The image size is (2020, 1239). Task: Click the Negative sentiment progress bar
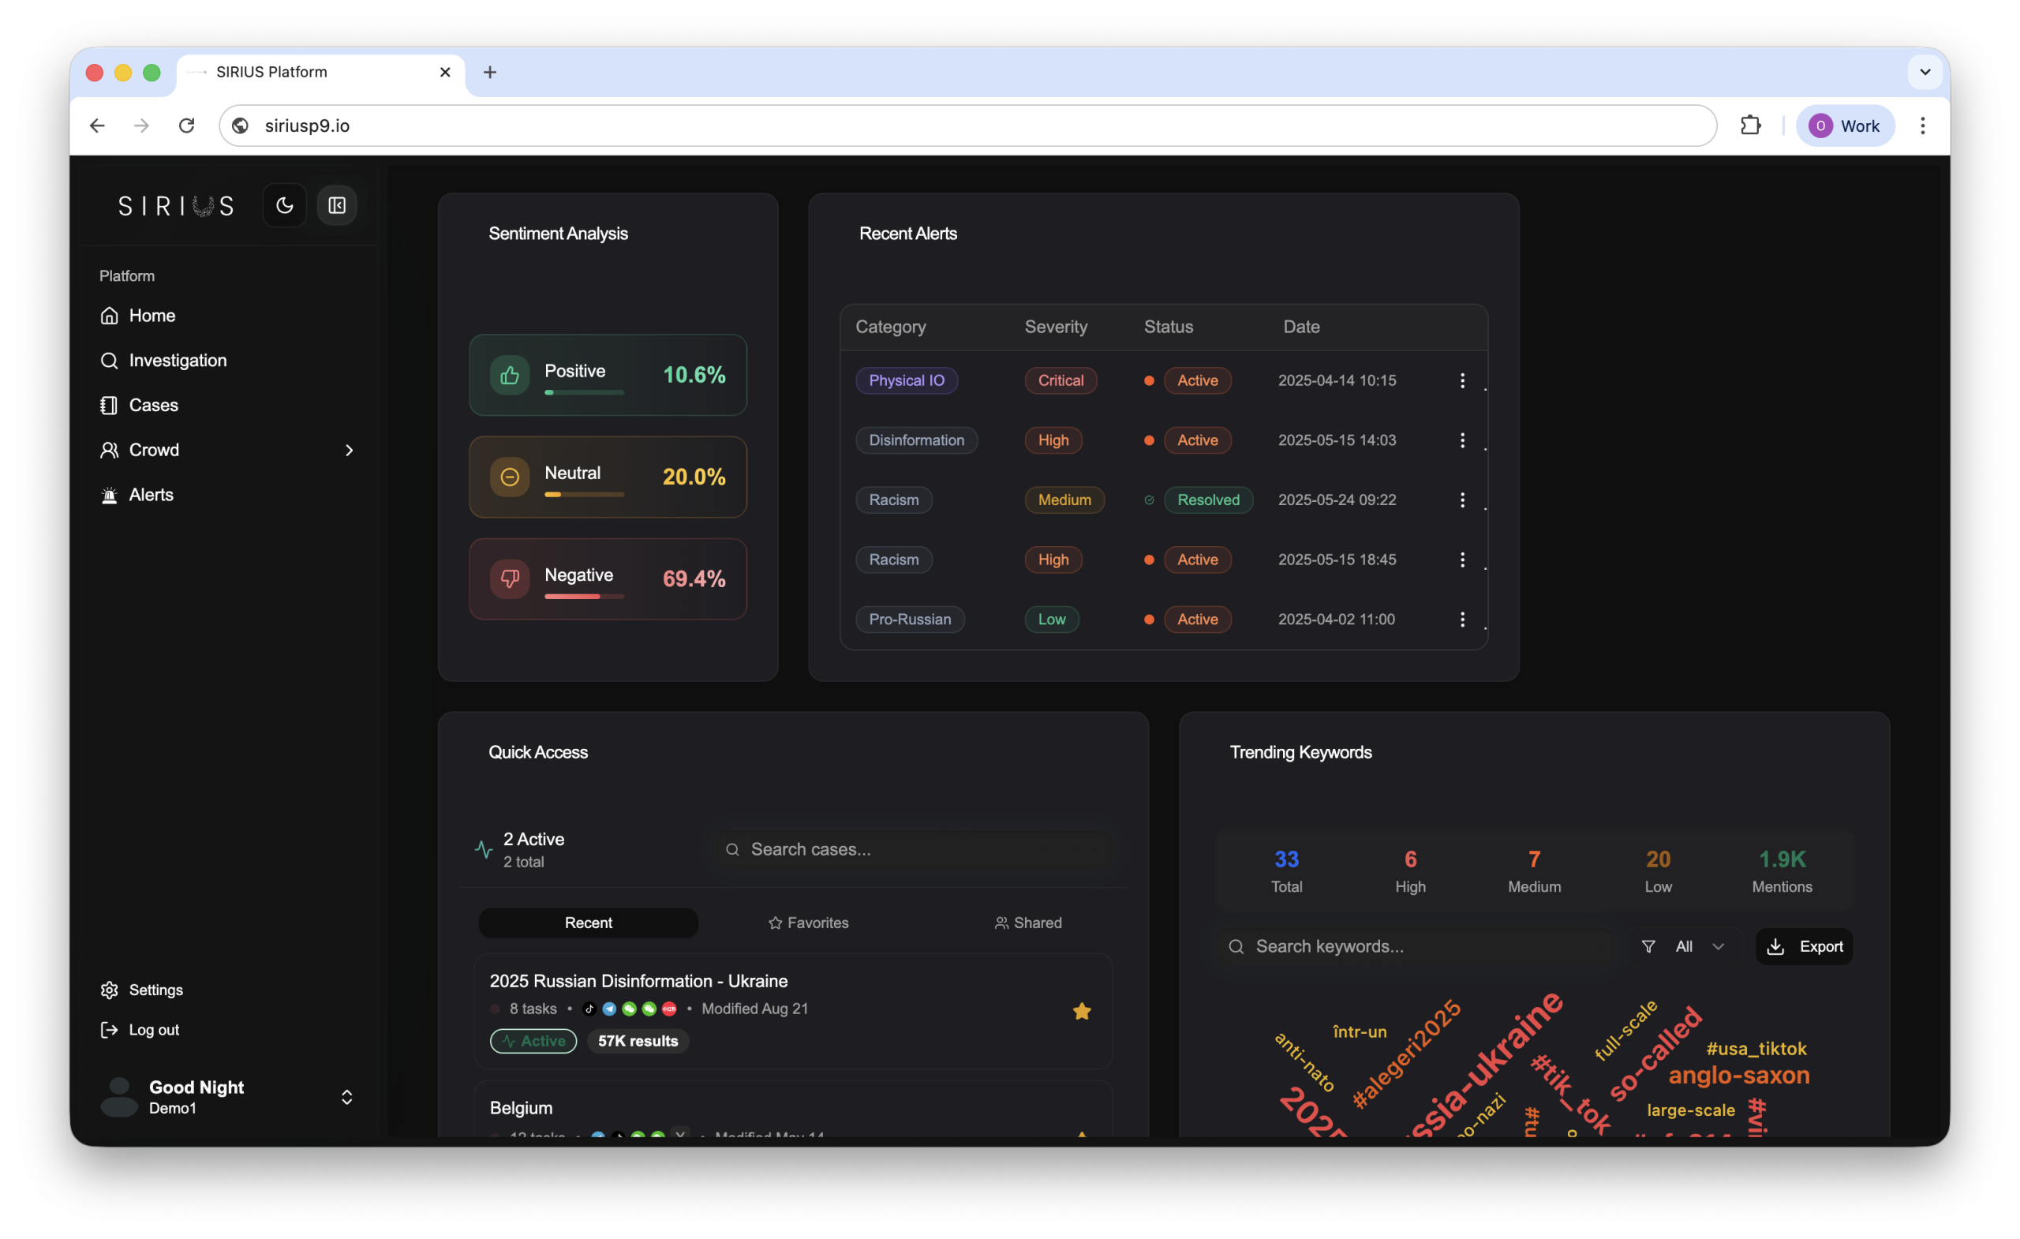[x=584, y=596]
